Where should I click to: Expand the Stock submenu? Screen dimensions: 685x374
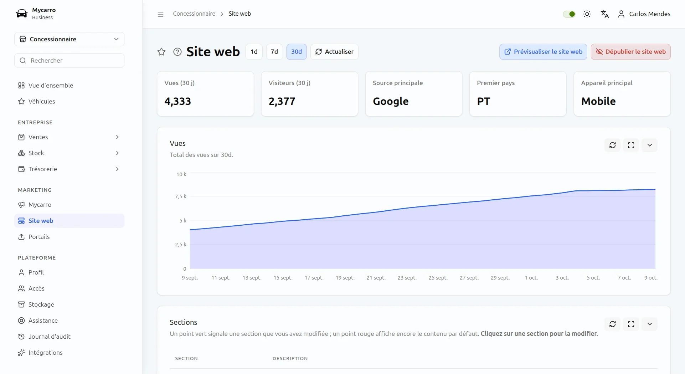117,153
